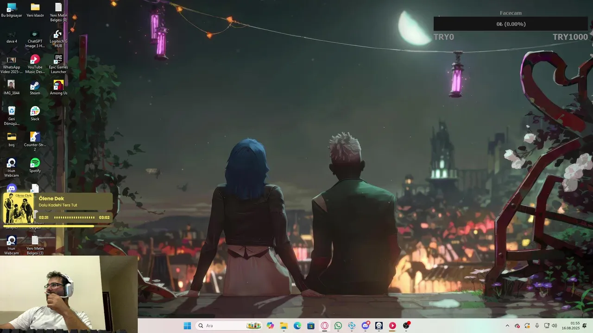The height and width of the screenshot is (333, 593).
Task: Click the 02:31 elapsed time
Action: point(44,217)
